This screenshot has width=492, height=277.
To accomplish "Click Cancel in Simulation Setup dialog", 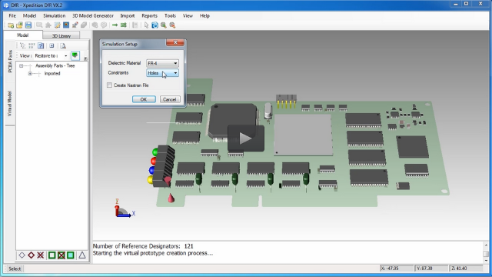I will pos(170,99).
